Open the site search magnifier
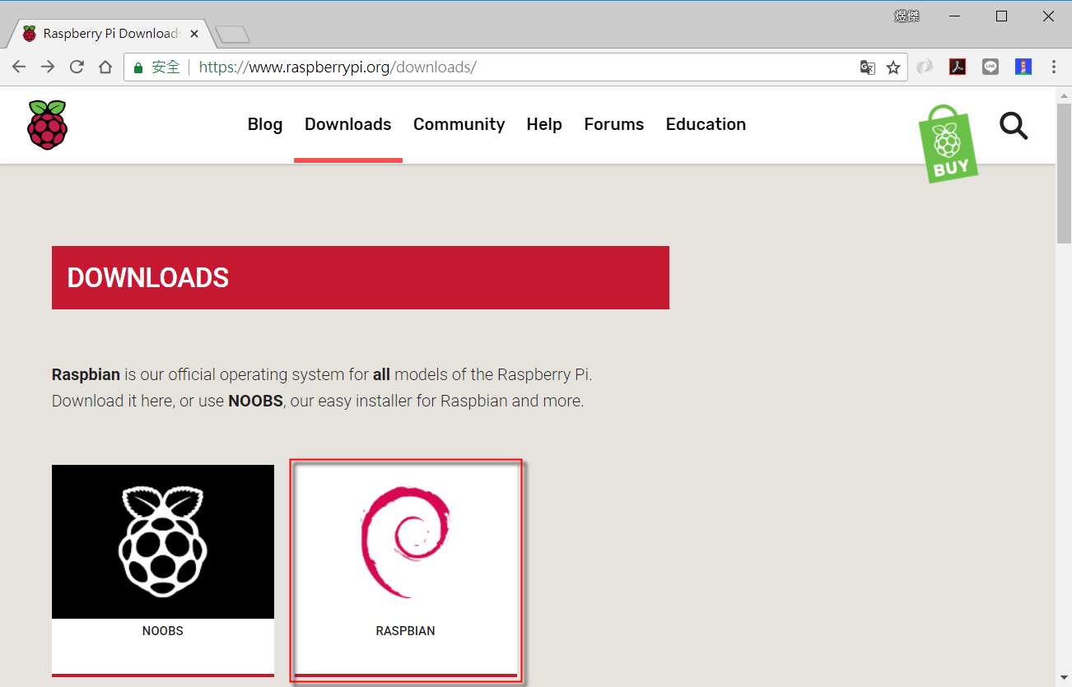 pyautogui.click(x=1014, y=125)
